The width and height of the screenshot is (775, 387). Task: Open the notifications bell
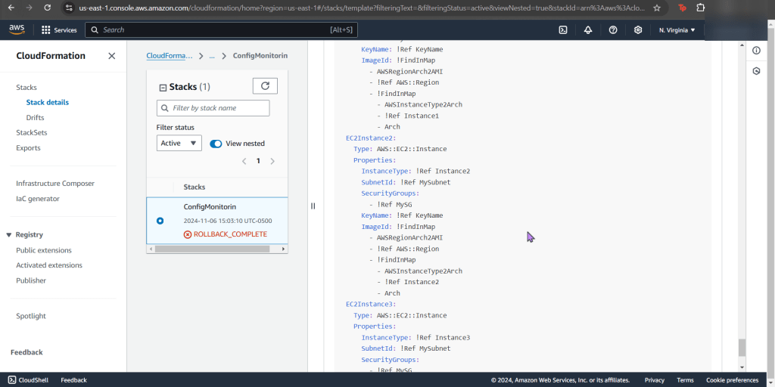588,30
